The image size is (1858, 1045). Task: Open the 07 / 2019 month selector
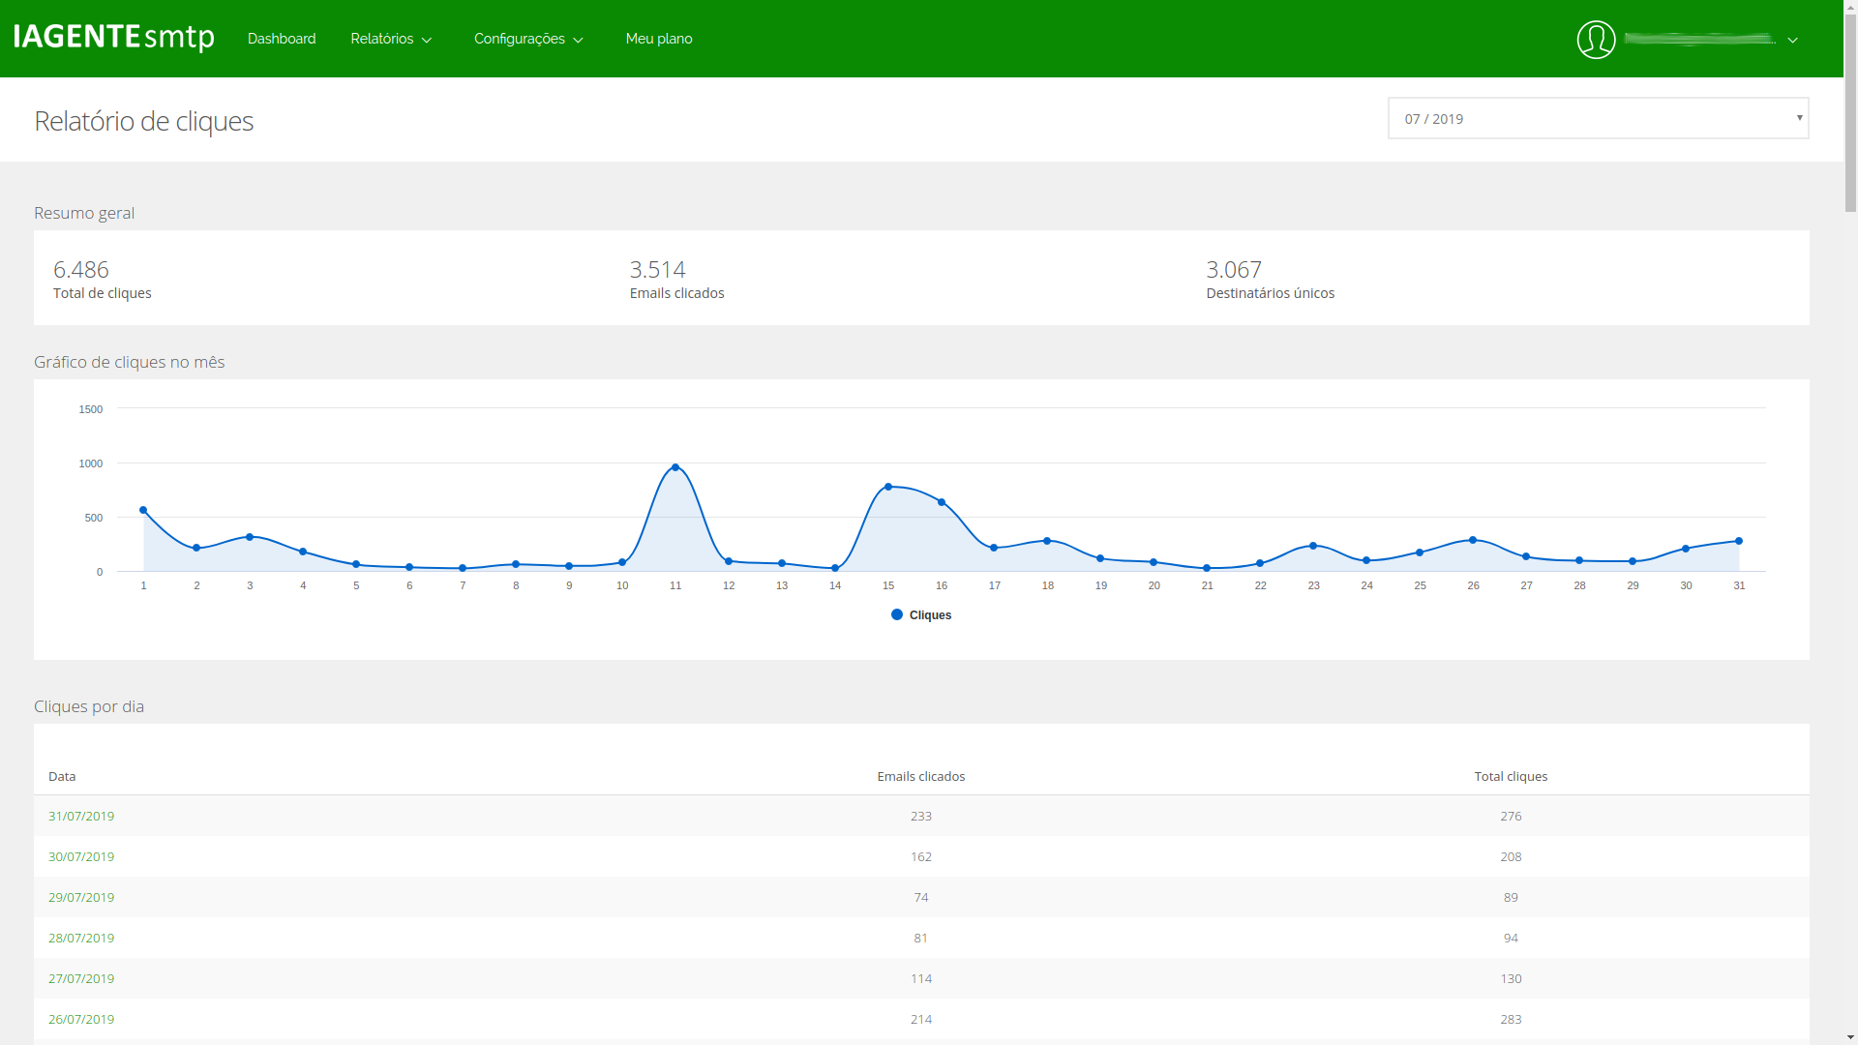pos(1598,118)
